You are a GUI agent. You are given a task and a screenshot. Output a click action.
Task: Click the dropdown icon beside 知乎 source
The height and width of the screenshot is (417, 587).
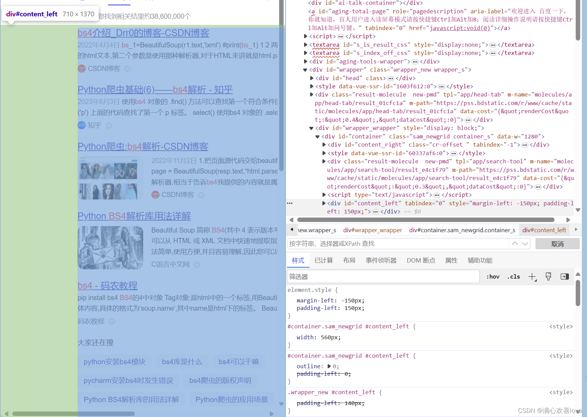click(109, 126)
